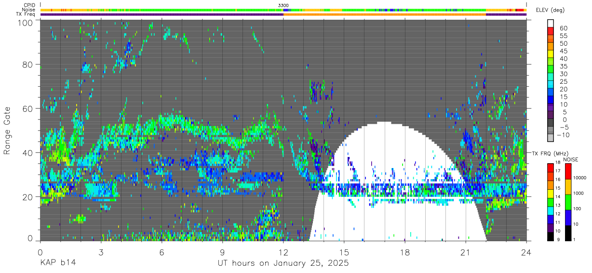Click the CPID label at top left

(29, 5)
